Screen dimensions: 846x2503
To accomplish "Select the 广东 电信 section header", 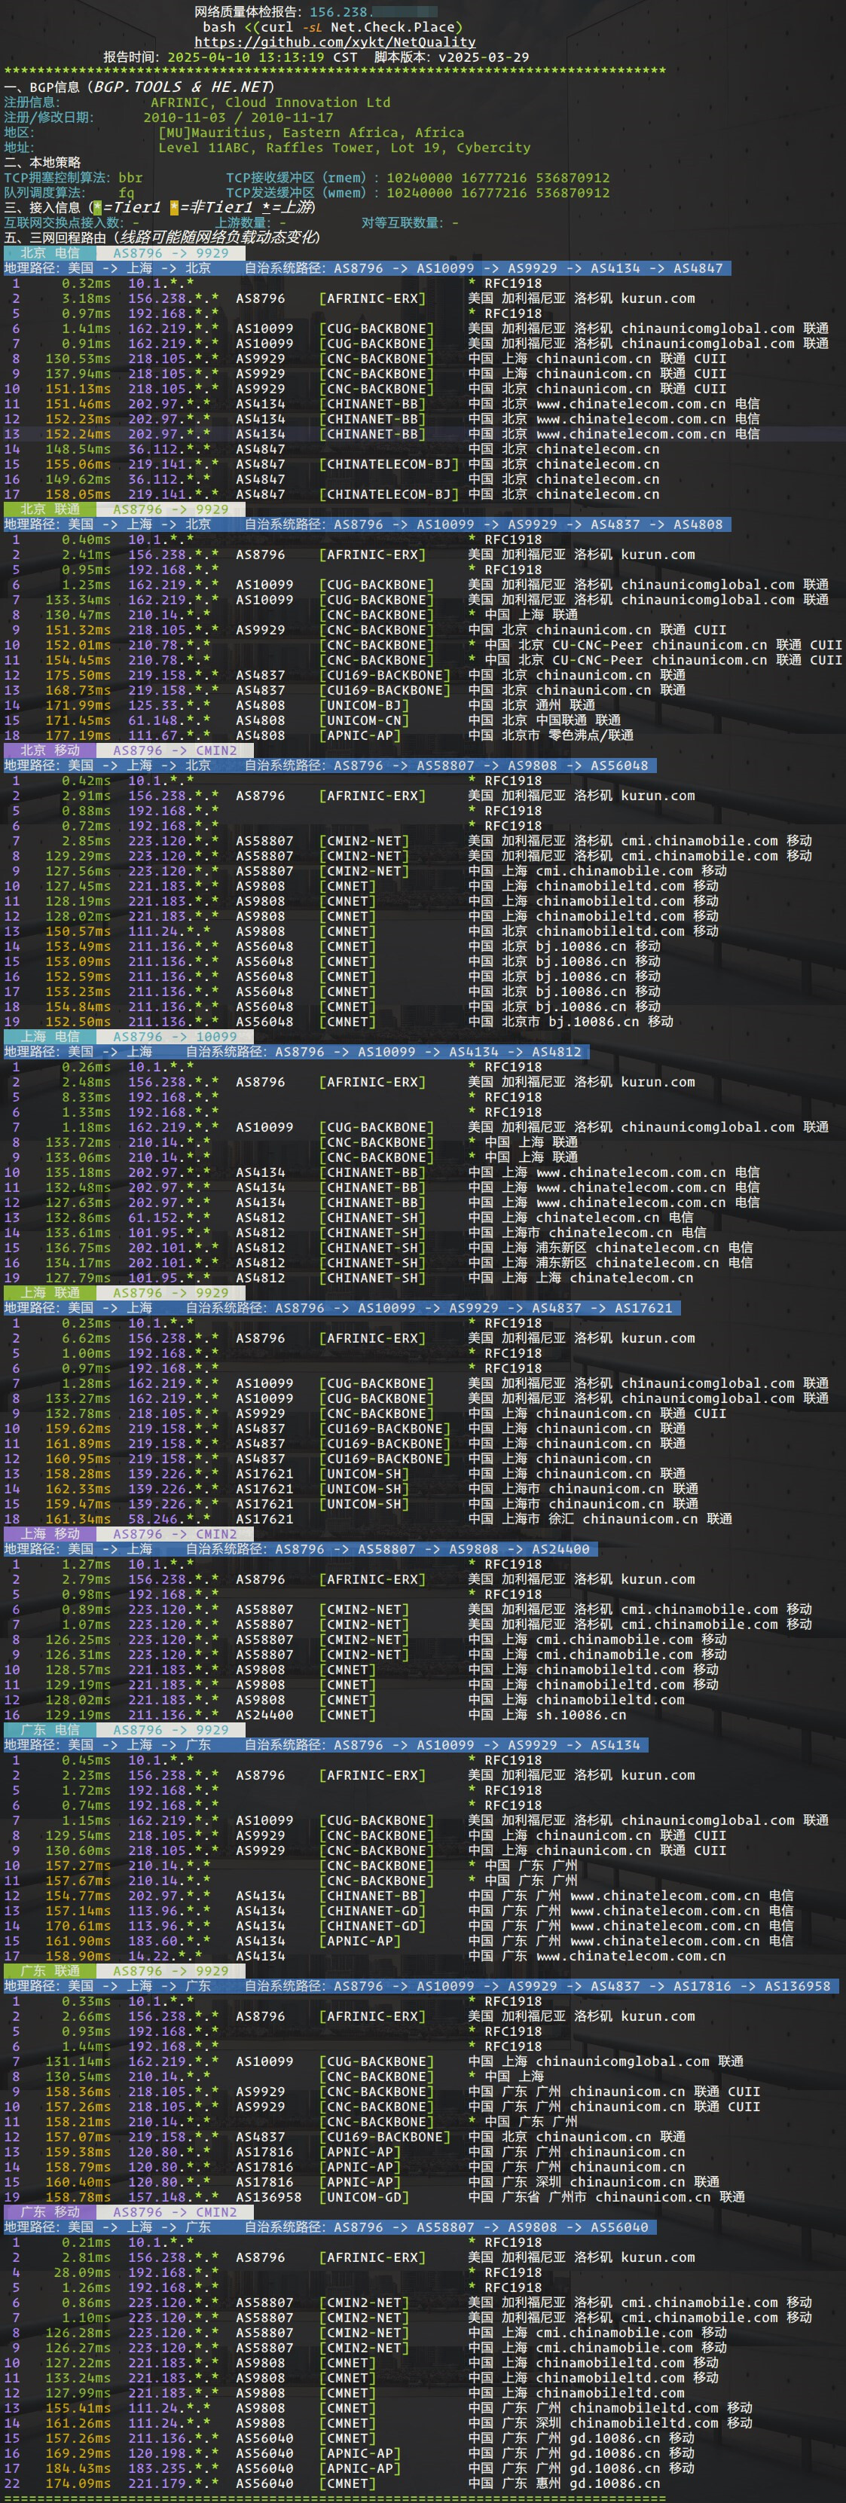I will [x=50, y=1729].
